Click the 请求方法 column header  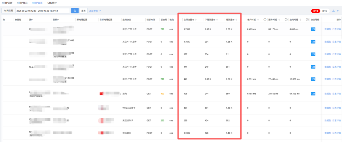click(151, 20)
